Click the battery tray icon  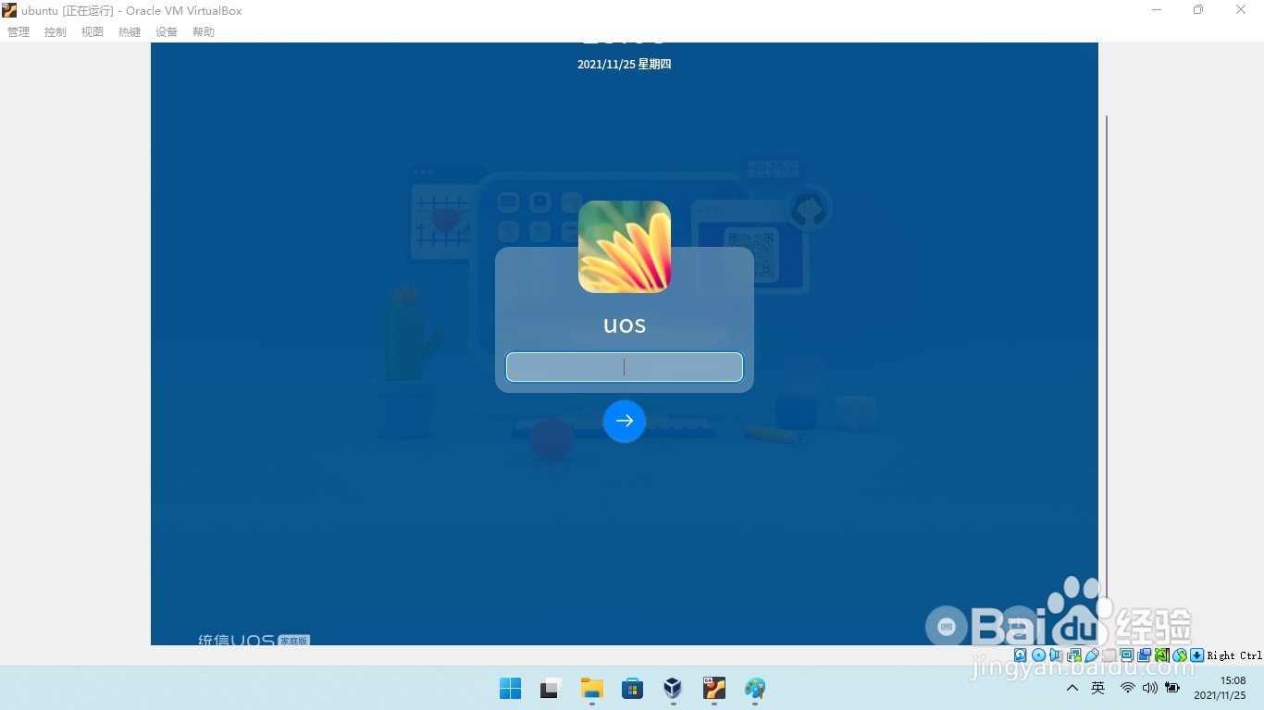(1172, 688)
